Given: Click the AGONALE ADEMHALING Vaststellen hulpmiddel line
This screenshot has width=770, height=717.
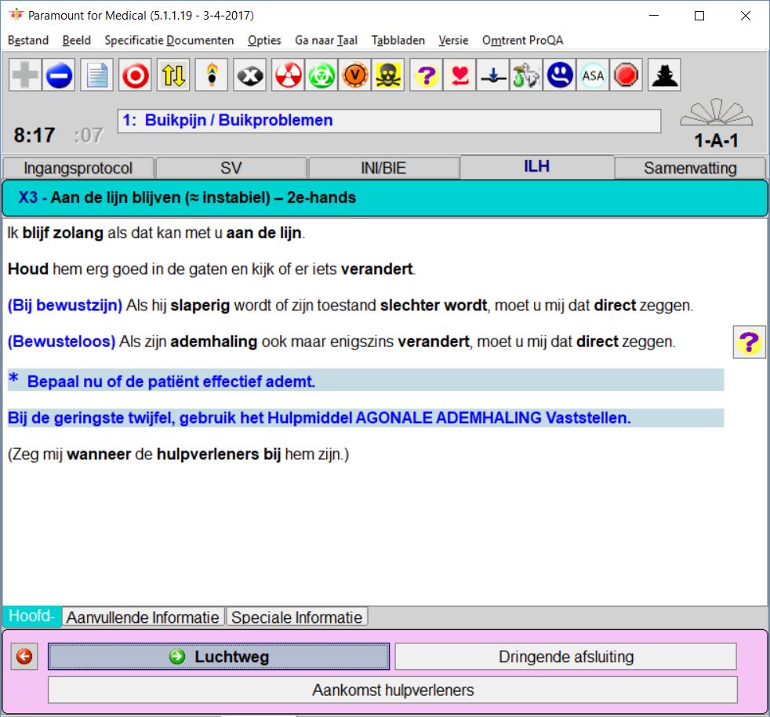Looking at the screenshot, I should [x=366, y=418].
